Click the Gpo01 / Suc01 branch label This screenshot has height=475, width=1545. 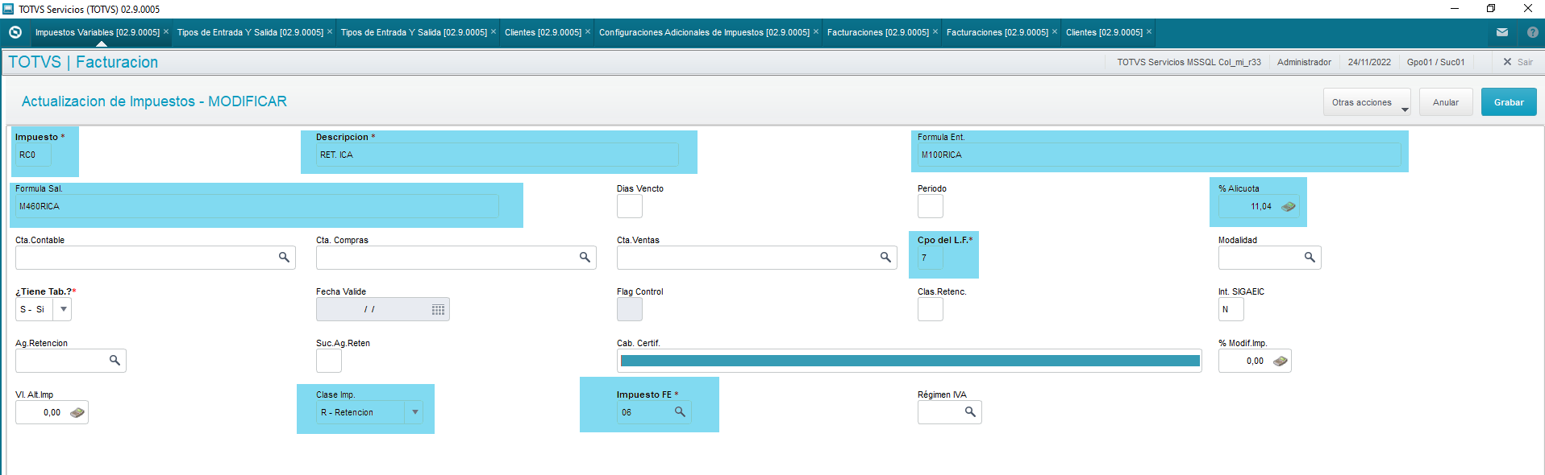(x=1436, y=62)
